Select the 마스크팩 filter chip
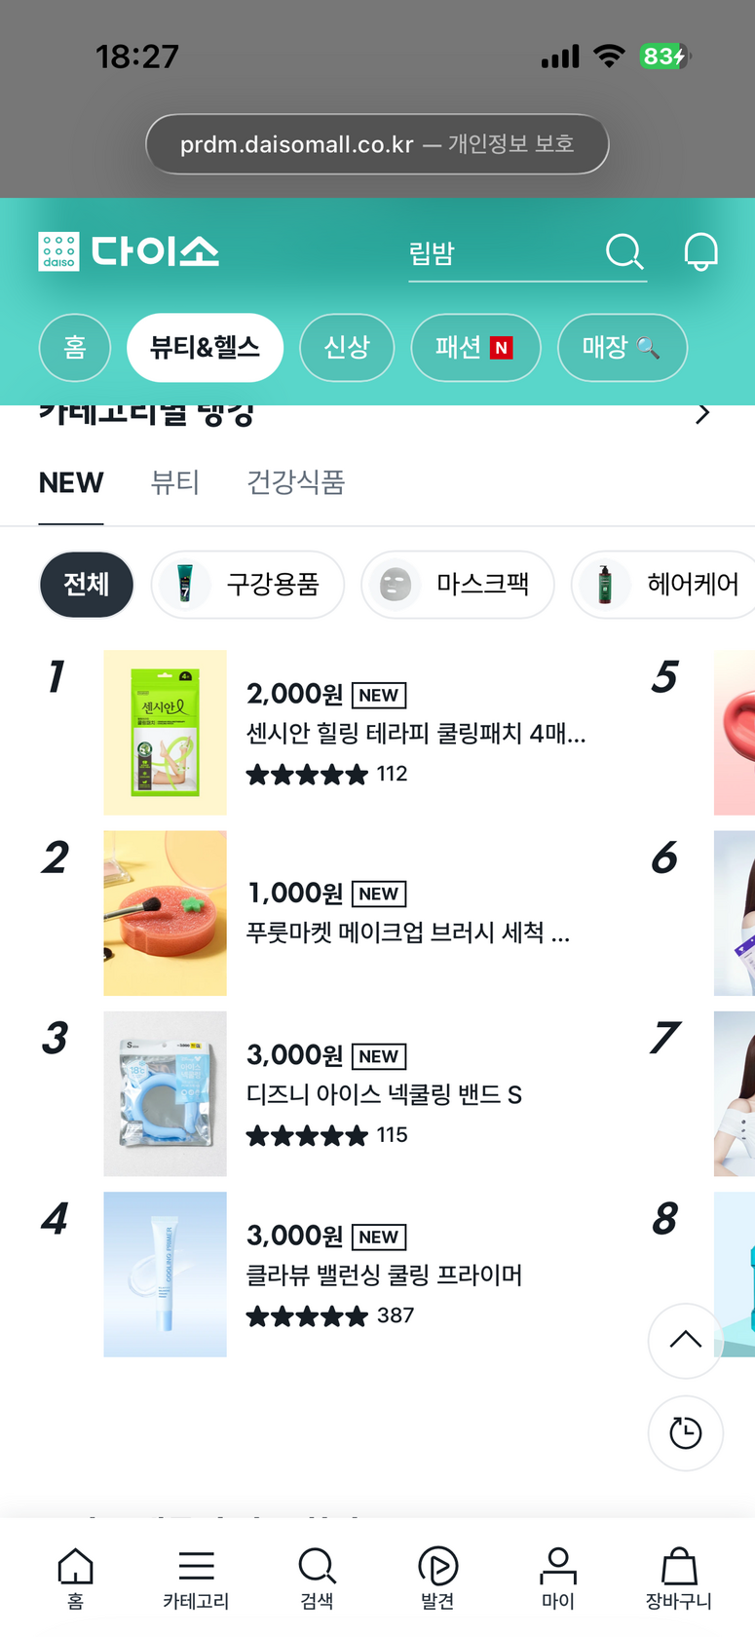This screenshot has width=755, height=1637. [458, 585]
